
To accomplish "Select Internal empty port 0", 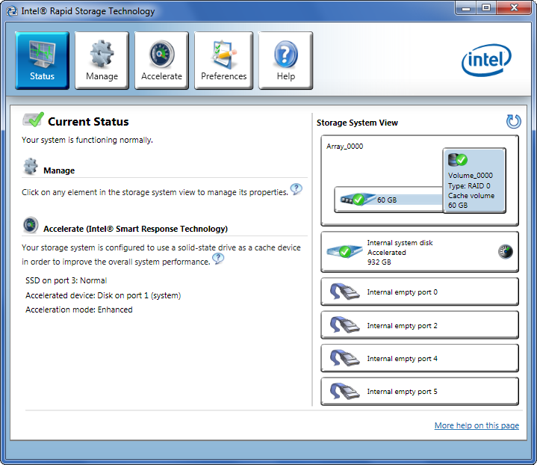I will point(420,292).
